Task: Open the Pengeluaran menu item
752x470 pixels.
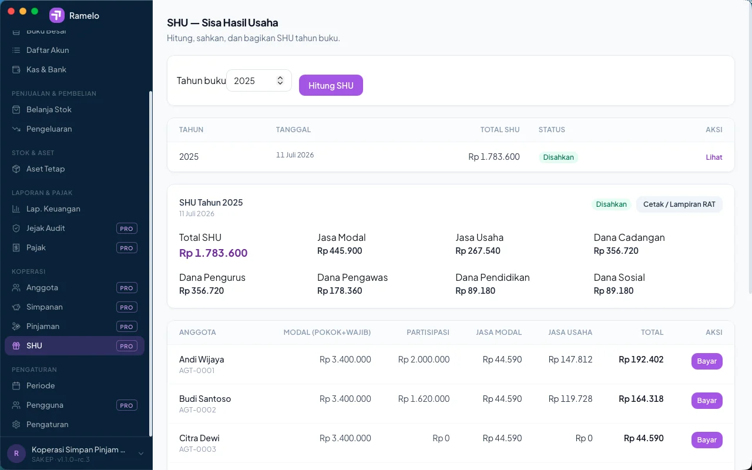Action: [x=75, y=129]
